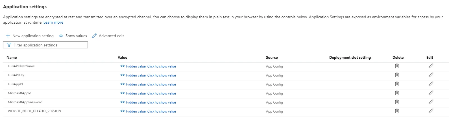Remove the WEBSITE_NODE_DEFAULT_VERSION setting
This screenshot has width=449, height=121.
(397, 111)
